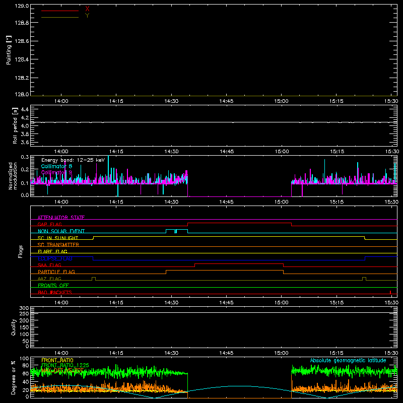Select the green FRONT_RATIO_1225 legend
The width and height of the screenshot is (403, 403).
click(x=65, y=365)
